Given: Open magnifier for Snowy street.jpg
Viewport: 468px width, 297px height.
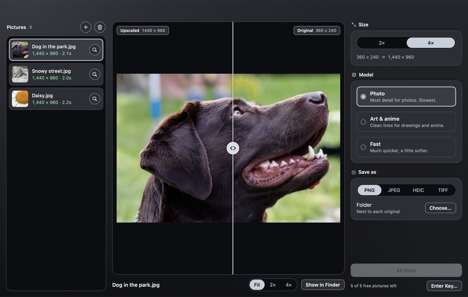Looking at the screenshot, I should [x=95, y=74].
